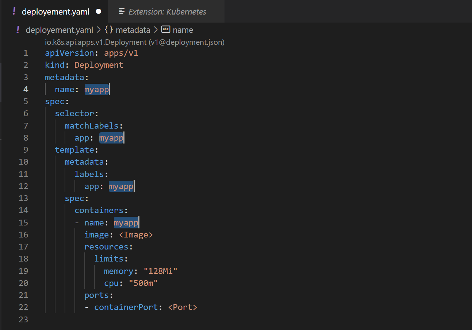Click the YAML icon in the breadcrumb
472x330 pixels.
tap(18, 30)
